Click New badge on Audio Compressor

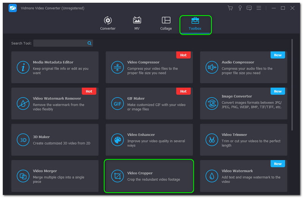278,55
